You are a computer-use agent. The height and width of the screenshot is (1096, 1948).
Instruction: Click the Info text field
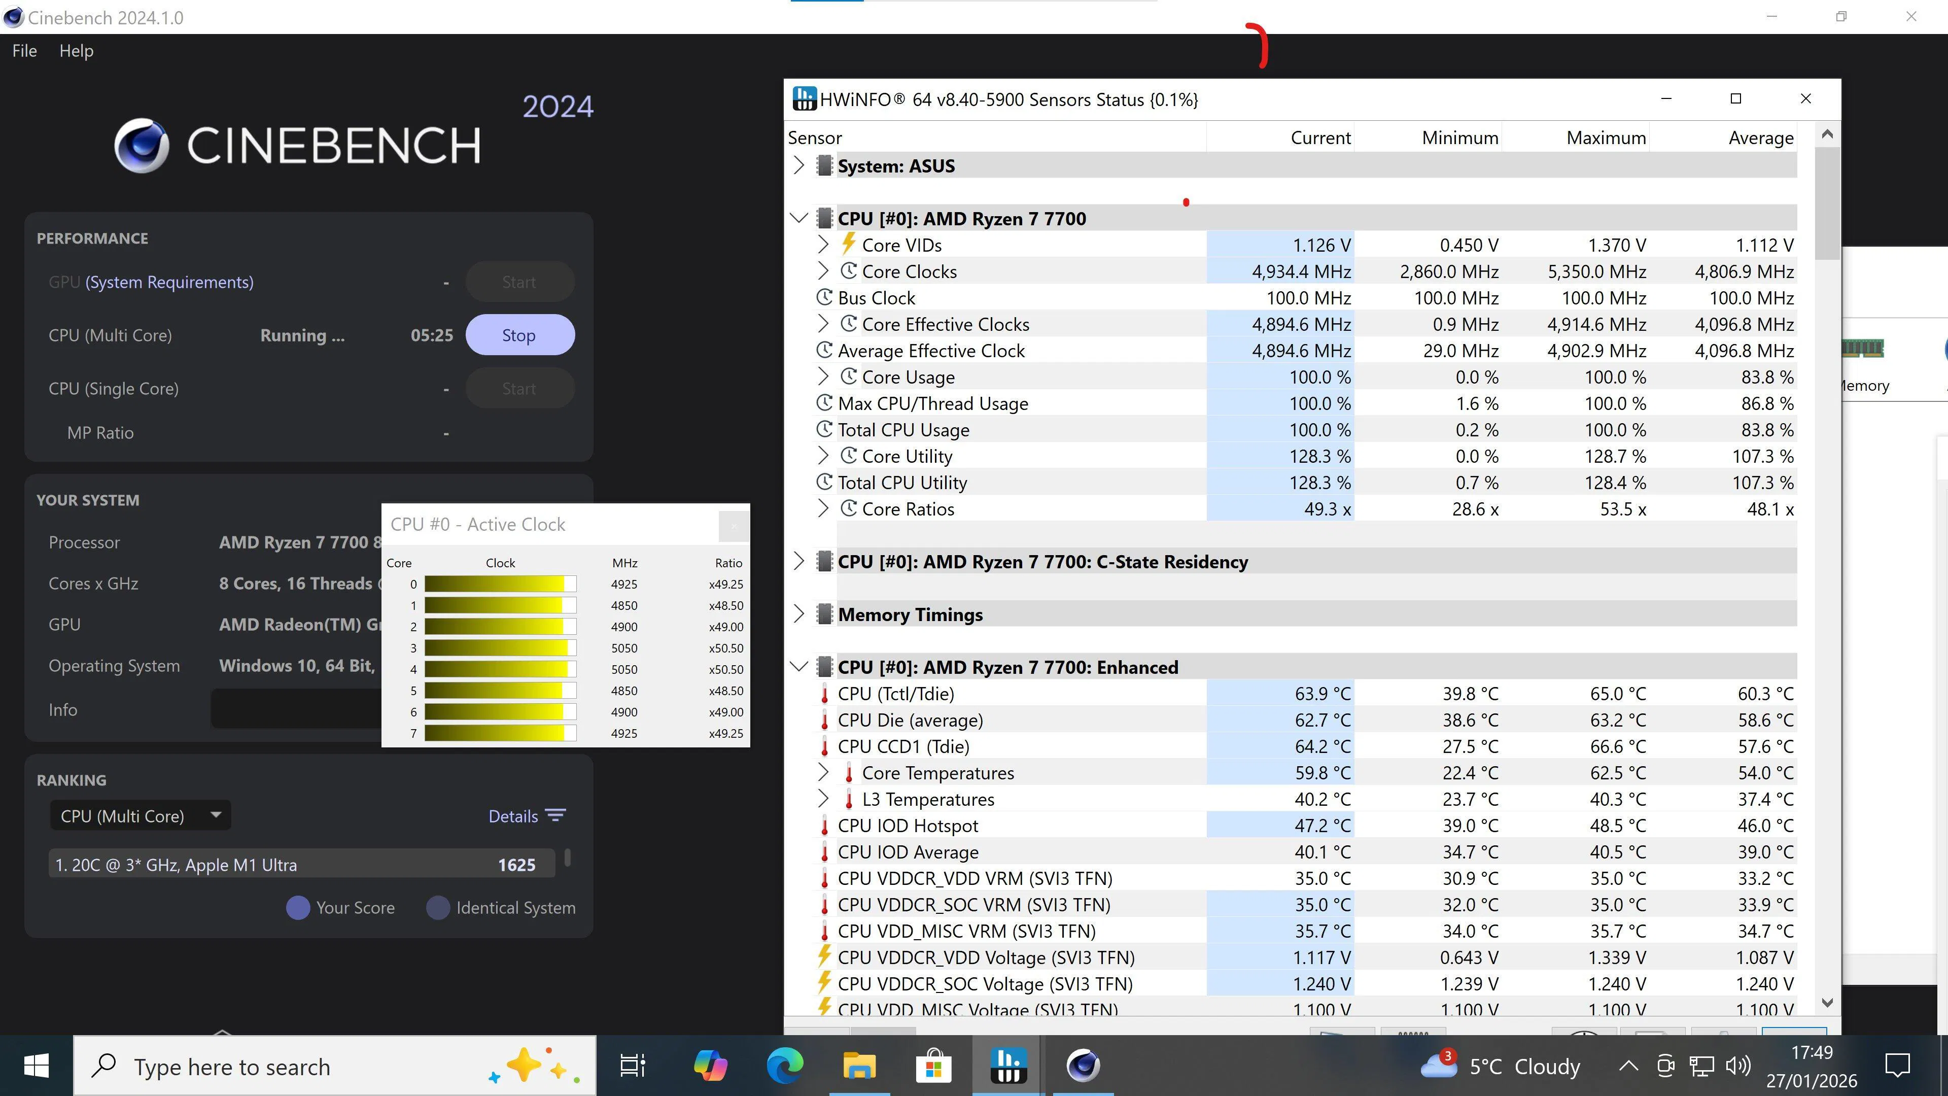296,709
